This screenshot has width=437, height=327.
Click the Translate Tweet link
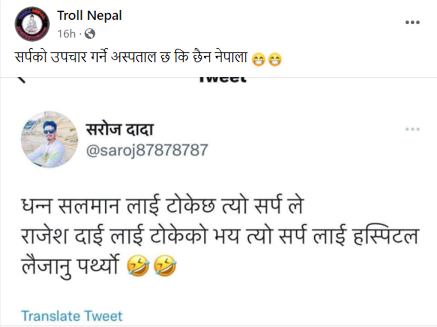[x=72, y=316]
